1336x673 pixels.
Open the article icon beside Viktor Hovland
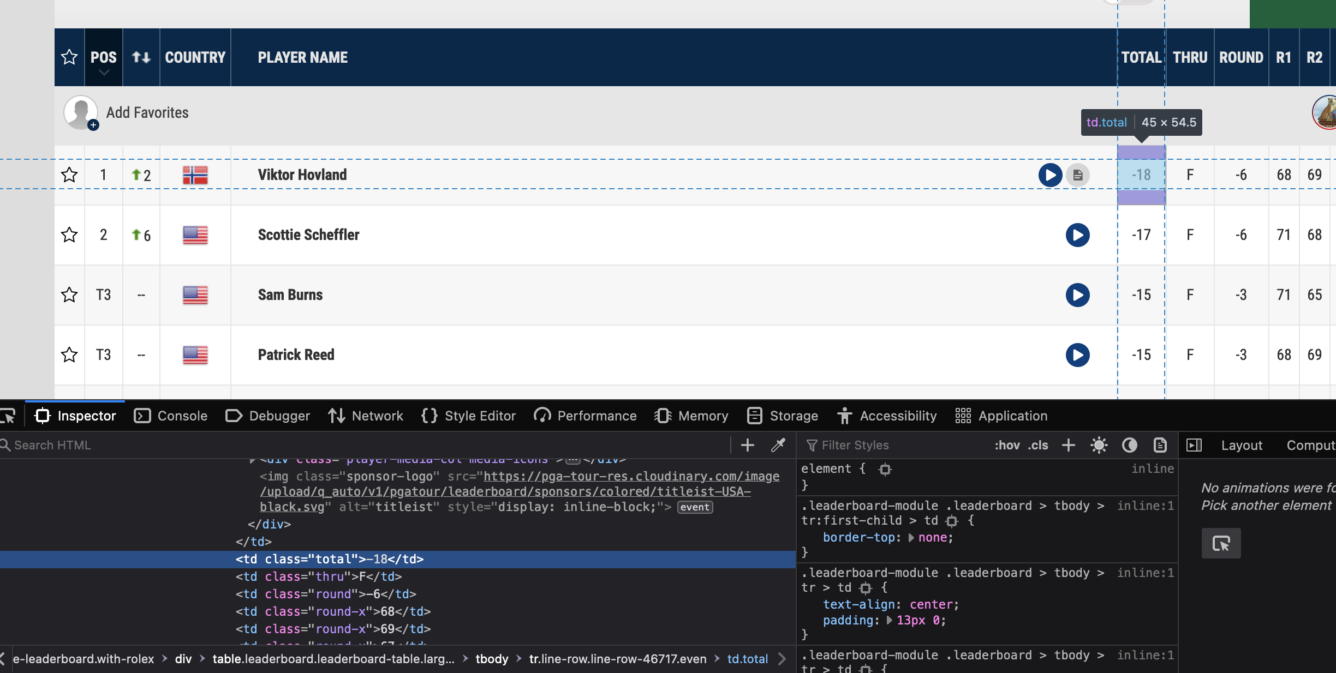tap(1078, 175)
